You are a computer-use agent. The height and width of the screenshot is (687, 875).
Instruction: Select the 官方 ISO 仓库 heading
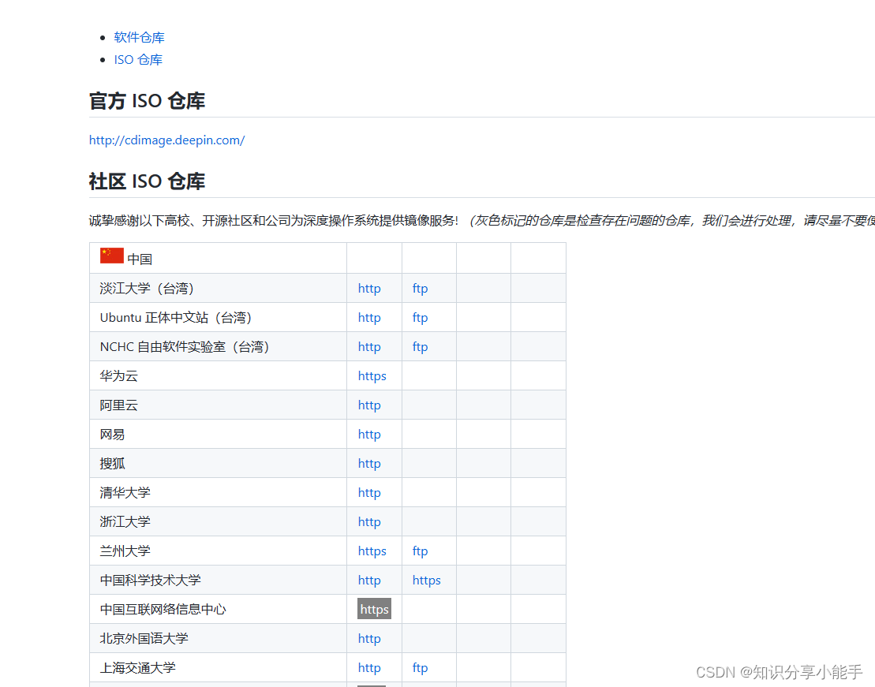coord(148,101)
